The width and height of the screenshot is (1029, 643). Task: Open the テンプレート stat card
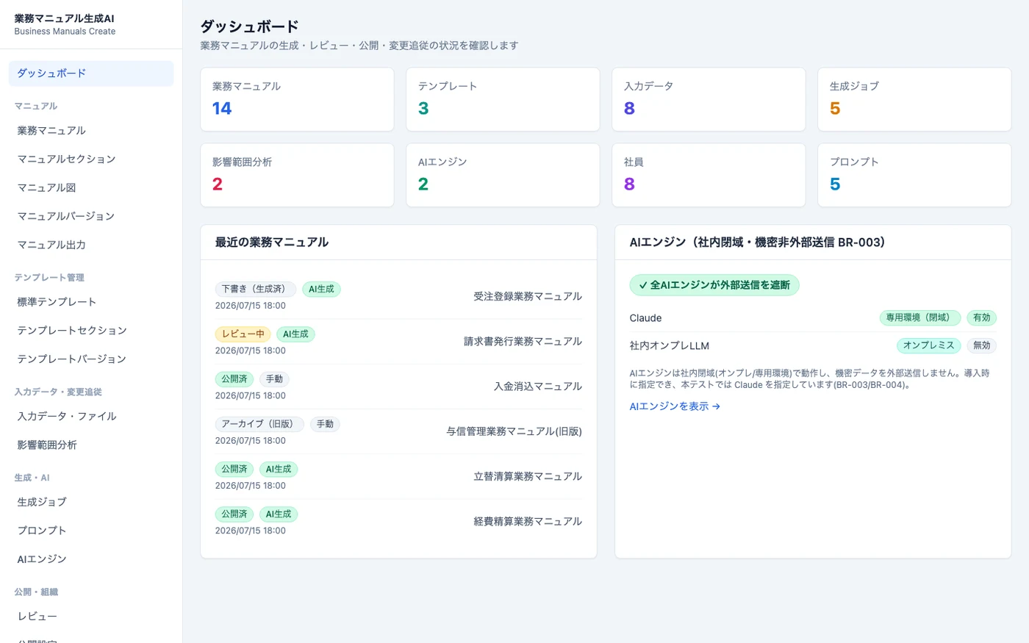coord(503,100)
